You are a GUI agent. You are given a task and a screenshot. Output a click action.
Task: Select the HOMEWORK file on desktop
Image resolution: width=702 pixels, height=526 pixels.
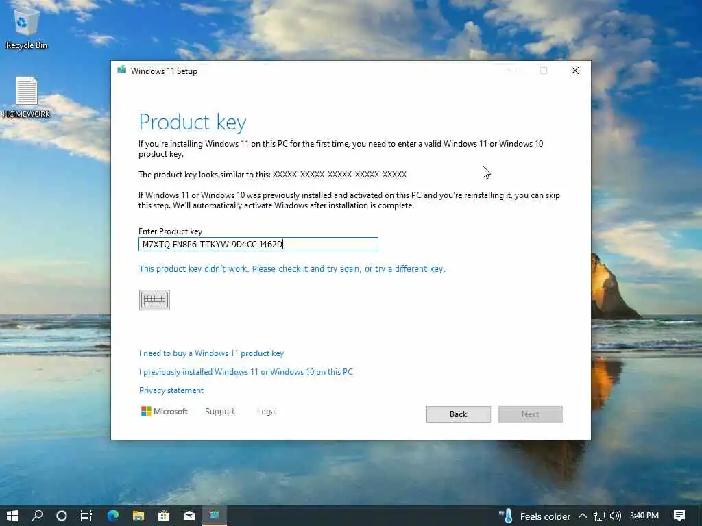pyautogui.click(x=27, y=97)
